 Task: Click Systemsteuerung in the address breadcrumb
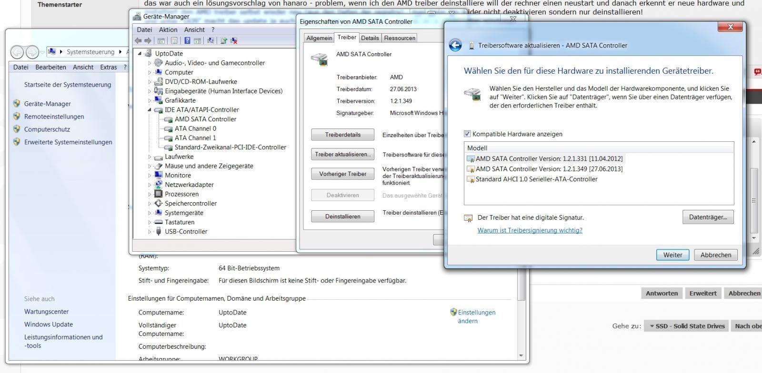point(90,52)
